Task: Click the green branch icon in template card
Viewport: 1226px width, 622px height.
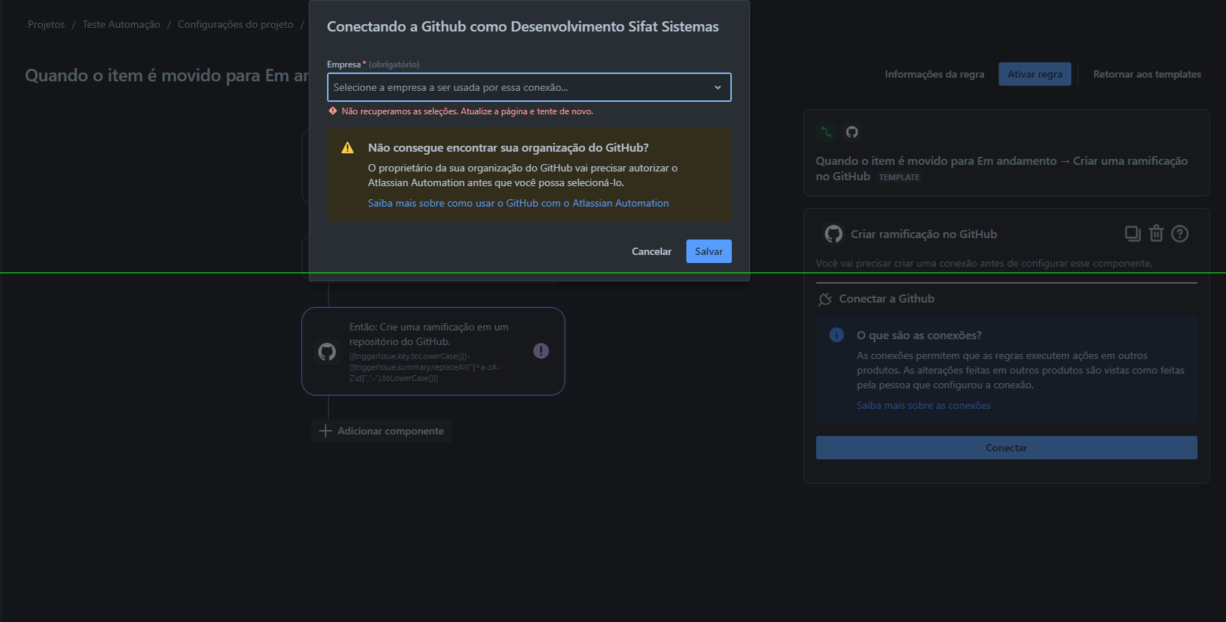Action: [x=826, y=132]
